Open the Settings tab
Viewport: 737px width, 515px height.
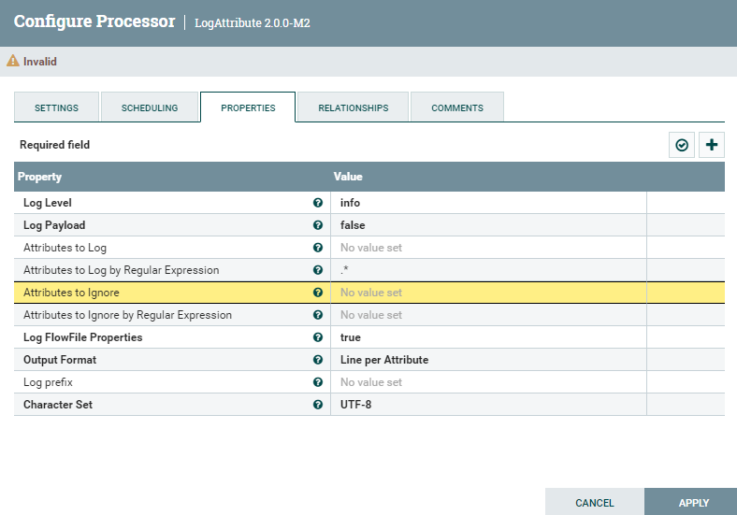[56, 107]
